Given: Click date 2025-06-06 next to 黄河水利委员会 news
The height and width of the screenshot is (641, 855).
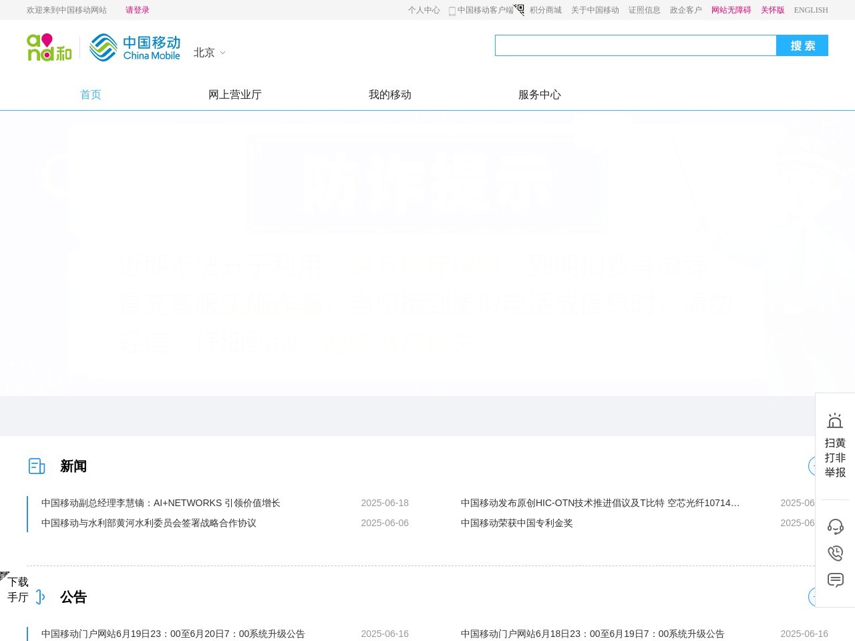Looking at the screenshot, I should tap(385, 523).
